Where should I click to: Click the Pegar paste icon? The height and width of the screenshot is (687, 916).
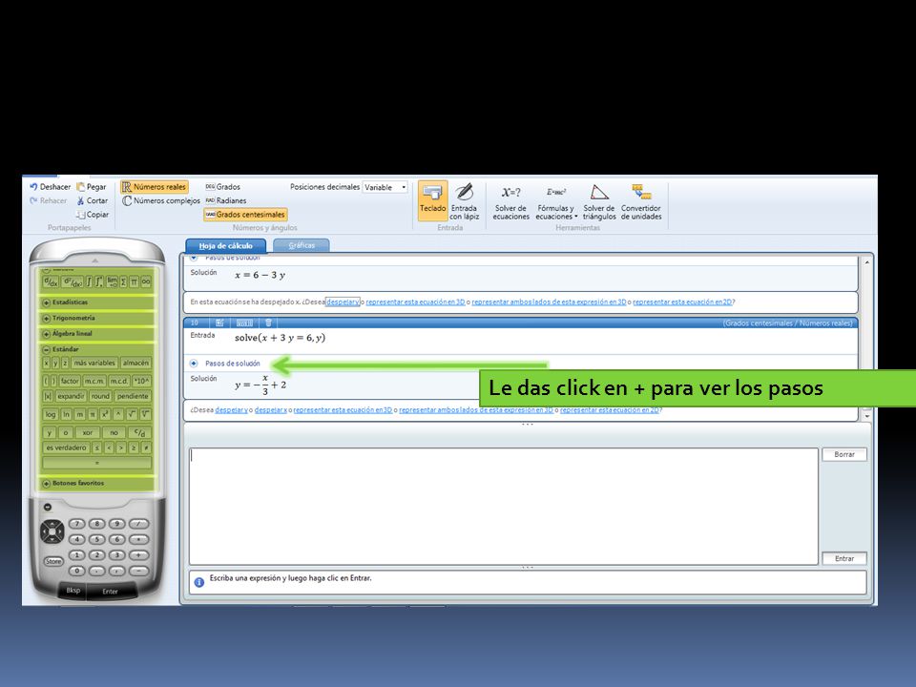tap(80, 187)
